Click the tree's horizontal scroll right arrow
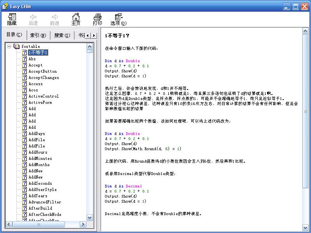Viewport: 311px width, 233px height. coord(83,224)
